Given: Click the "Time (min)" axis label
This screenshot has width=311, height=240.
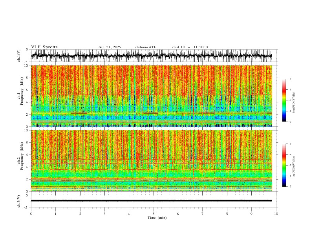Looking at the screenshot, I should click(157, 218).
